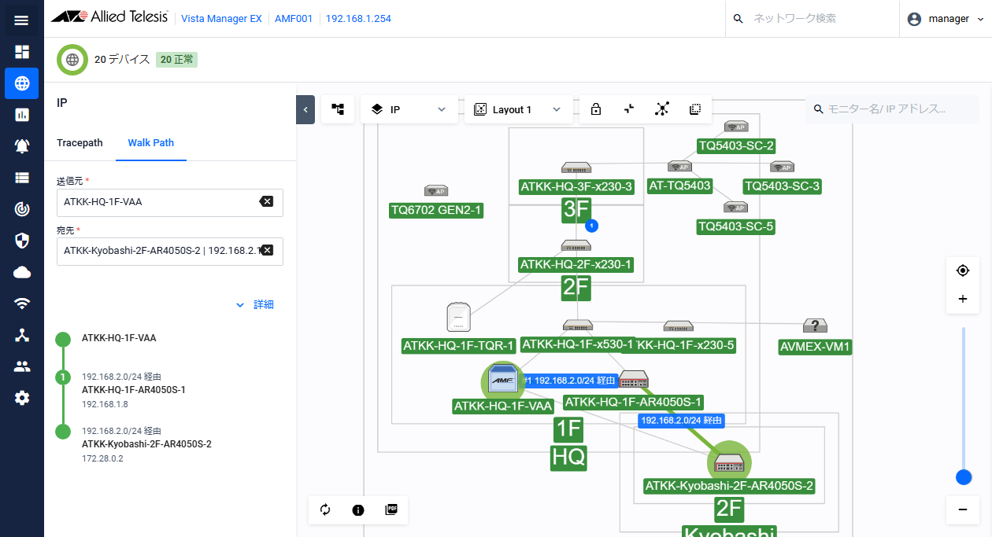This screenshot has height=537, width=992.
Task: Click the blue notification badge under 3F
Action: click(x=592, y=226)
